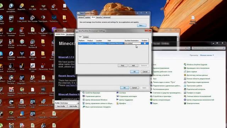
Task: Open the Excalibur Launcher desktop icon
Action: point(11,116)
